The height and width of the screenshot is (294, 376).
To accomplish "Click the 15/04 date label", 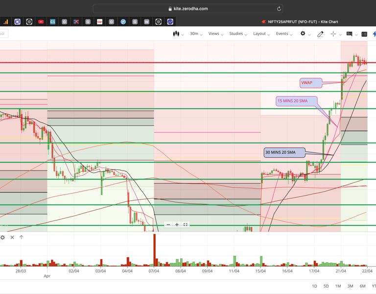I will pyautogui.click(x=260, y=271).
